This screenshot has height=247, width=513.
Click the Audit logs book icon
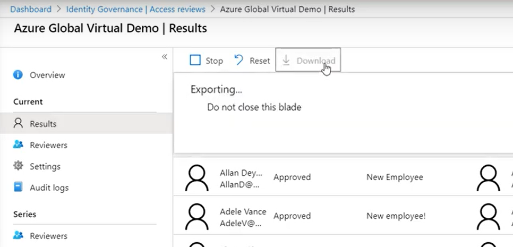pos(18,187)
